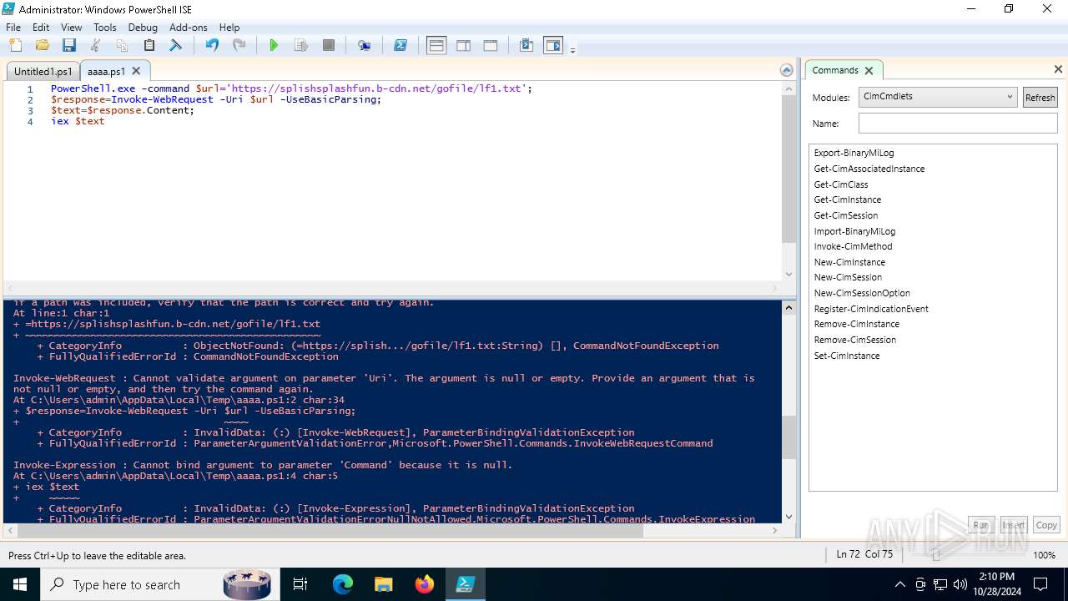Select Import-BinaryMiLog command
Viewport: 1068px width, 601px height.
854,231
